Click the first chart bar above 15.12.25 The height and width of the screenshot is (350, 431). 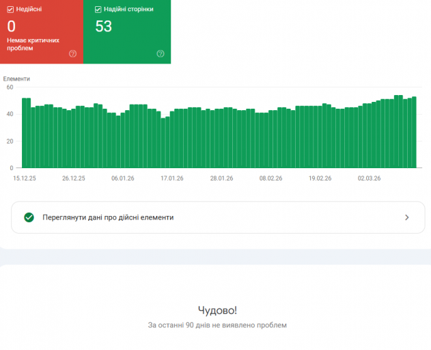click(24, 133)
